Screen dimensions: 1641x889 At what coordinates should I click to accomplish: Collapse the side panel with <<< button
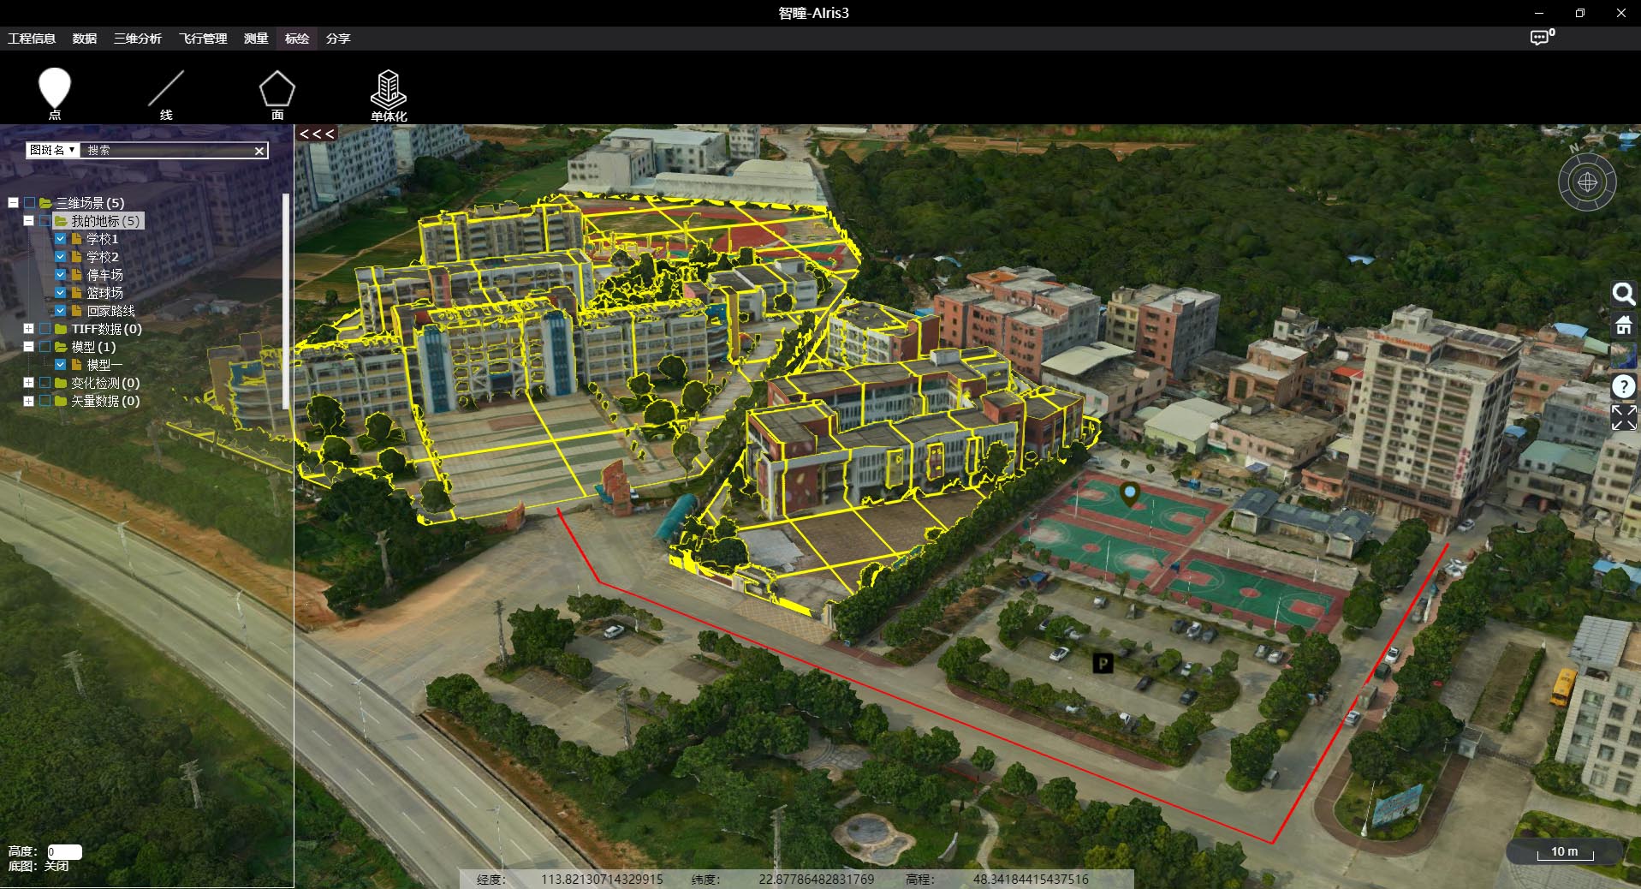(317, 134)
